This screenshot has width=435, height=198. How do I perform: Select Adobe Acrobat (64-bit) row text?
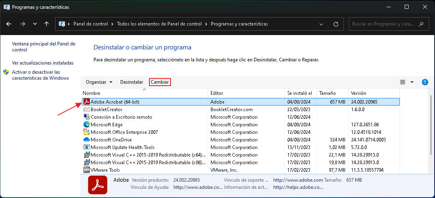115,102
